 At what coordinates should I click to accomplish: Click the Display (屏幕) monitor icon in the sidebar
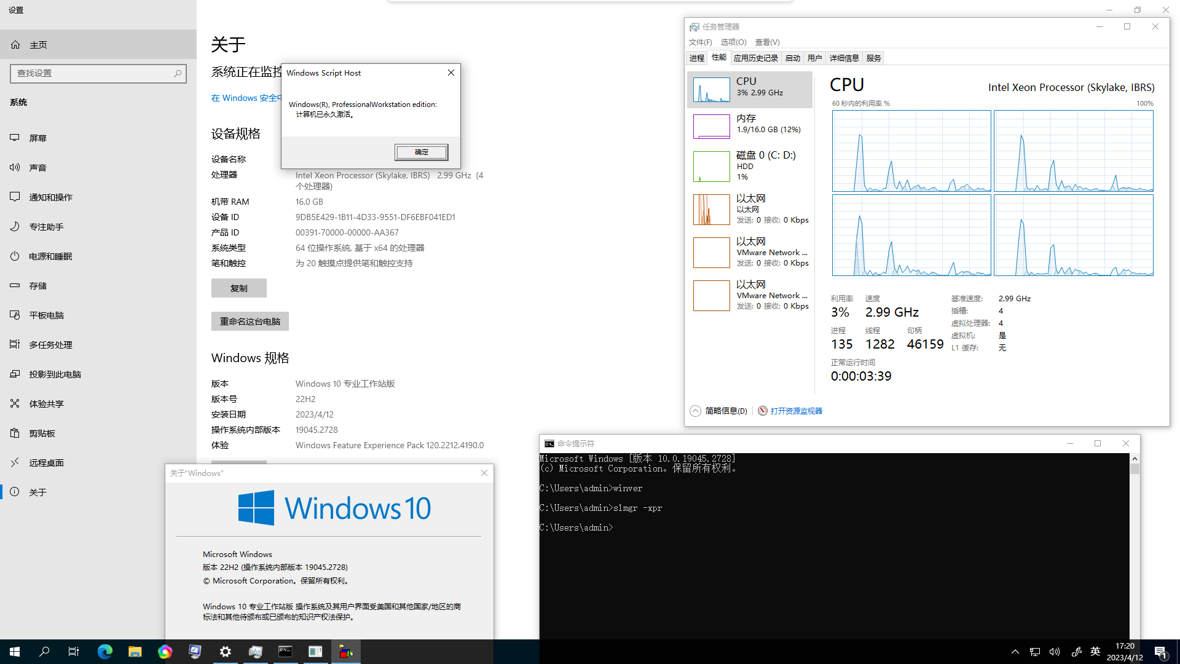pos(15,138)
